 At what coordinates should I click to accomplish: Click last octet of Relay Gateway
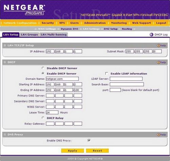78,124
